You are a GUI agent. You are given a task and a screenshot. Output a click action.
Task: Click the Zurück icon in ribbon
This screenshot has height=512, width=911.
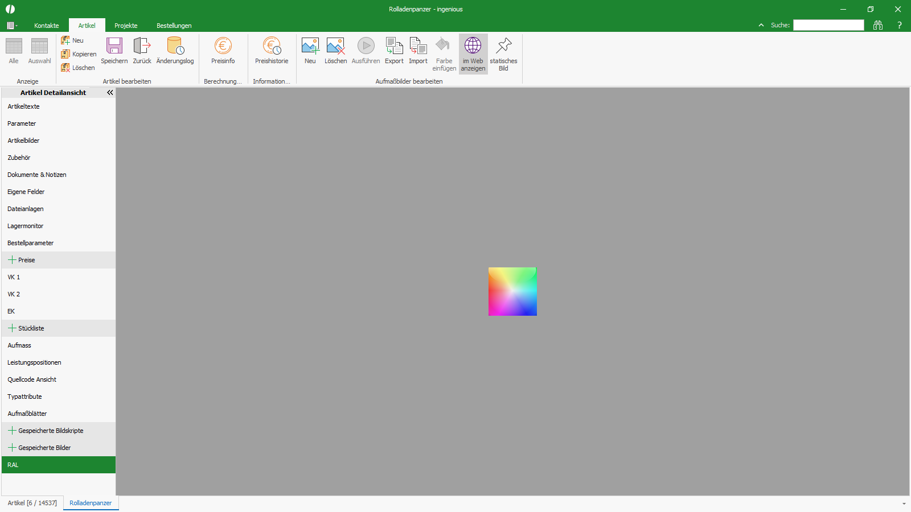142,46
